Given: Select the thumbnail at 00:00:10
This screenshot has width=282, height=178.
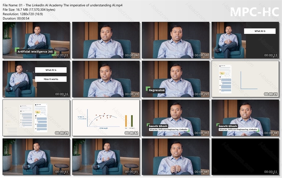Looking at the screenshot, I should (x=175, y=40).
